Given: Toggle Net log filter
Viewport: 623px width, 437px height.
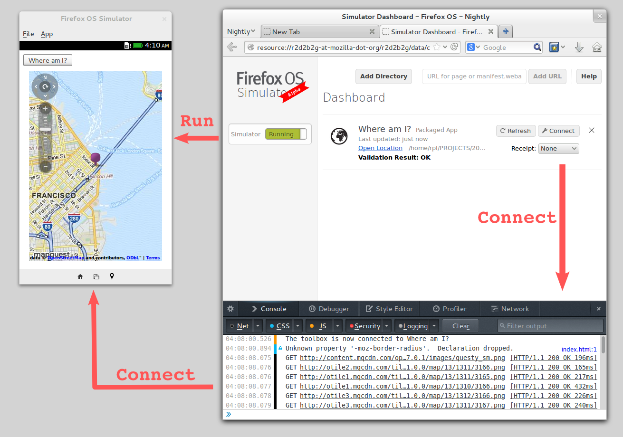Looking at the screenshot, I should pyautogui.click(x=239, y=326).
